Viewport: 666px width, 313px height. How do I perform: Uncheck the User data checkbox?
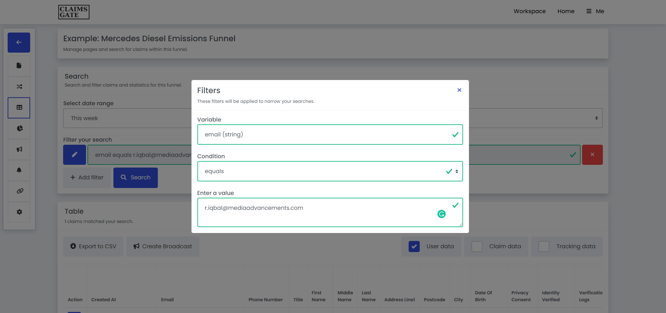(414, 247)
